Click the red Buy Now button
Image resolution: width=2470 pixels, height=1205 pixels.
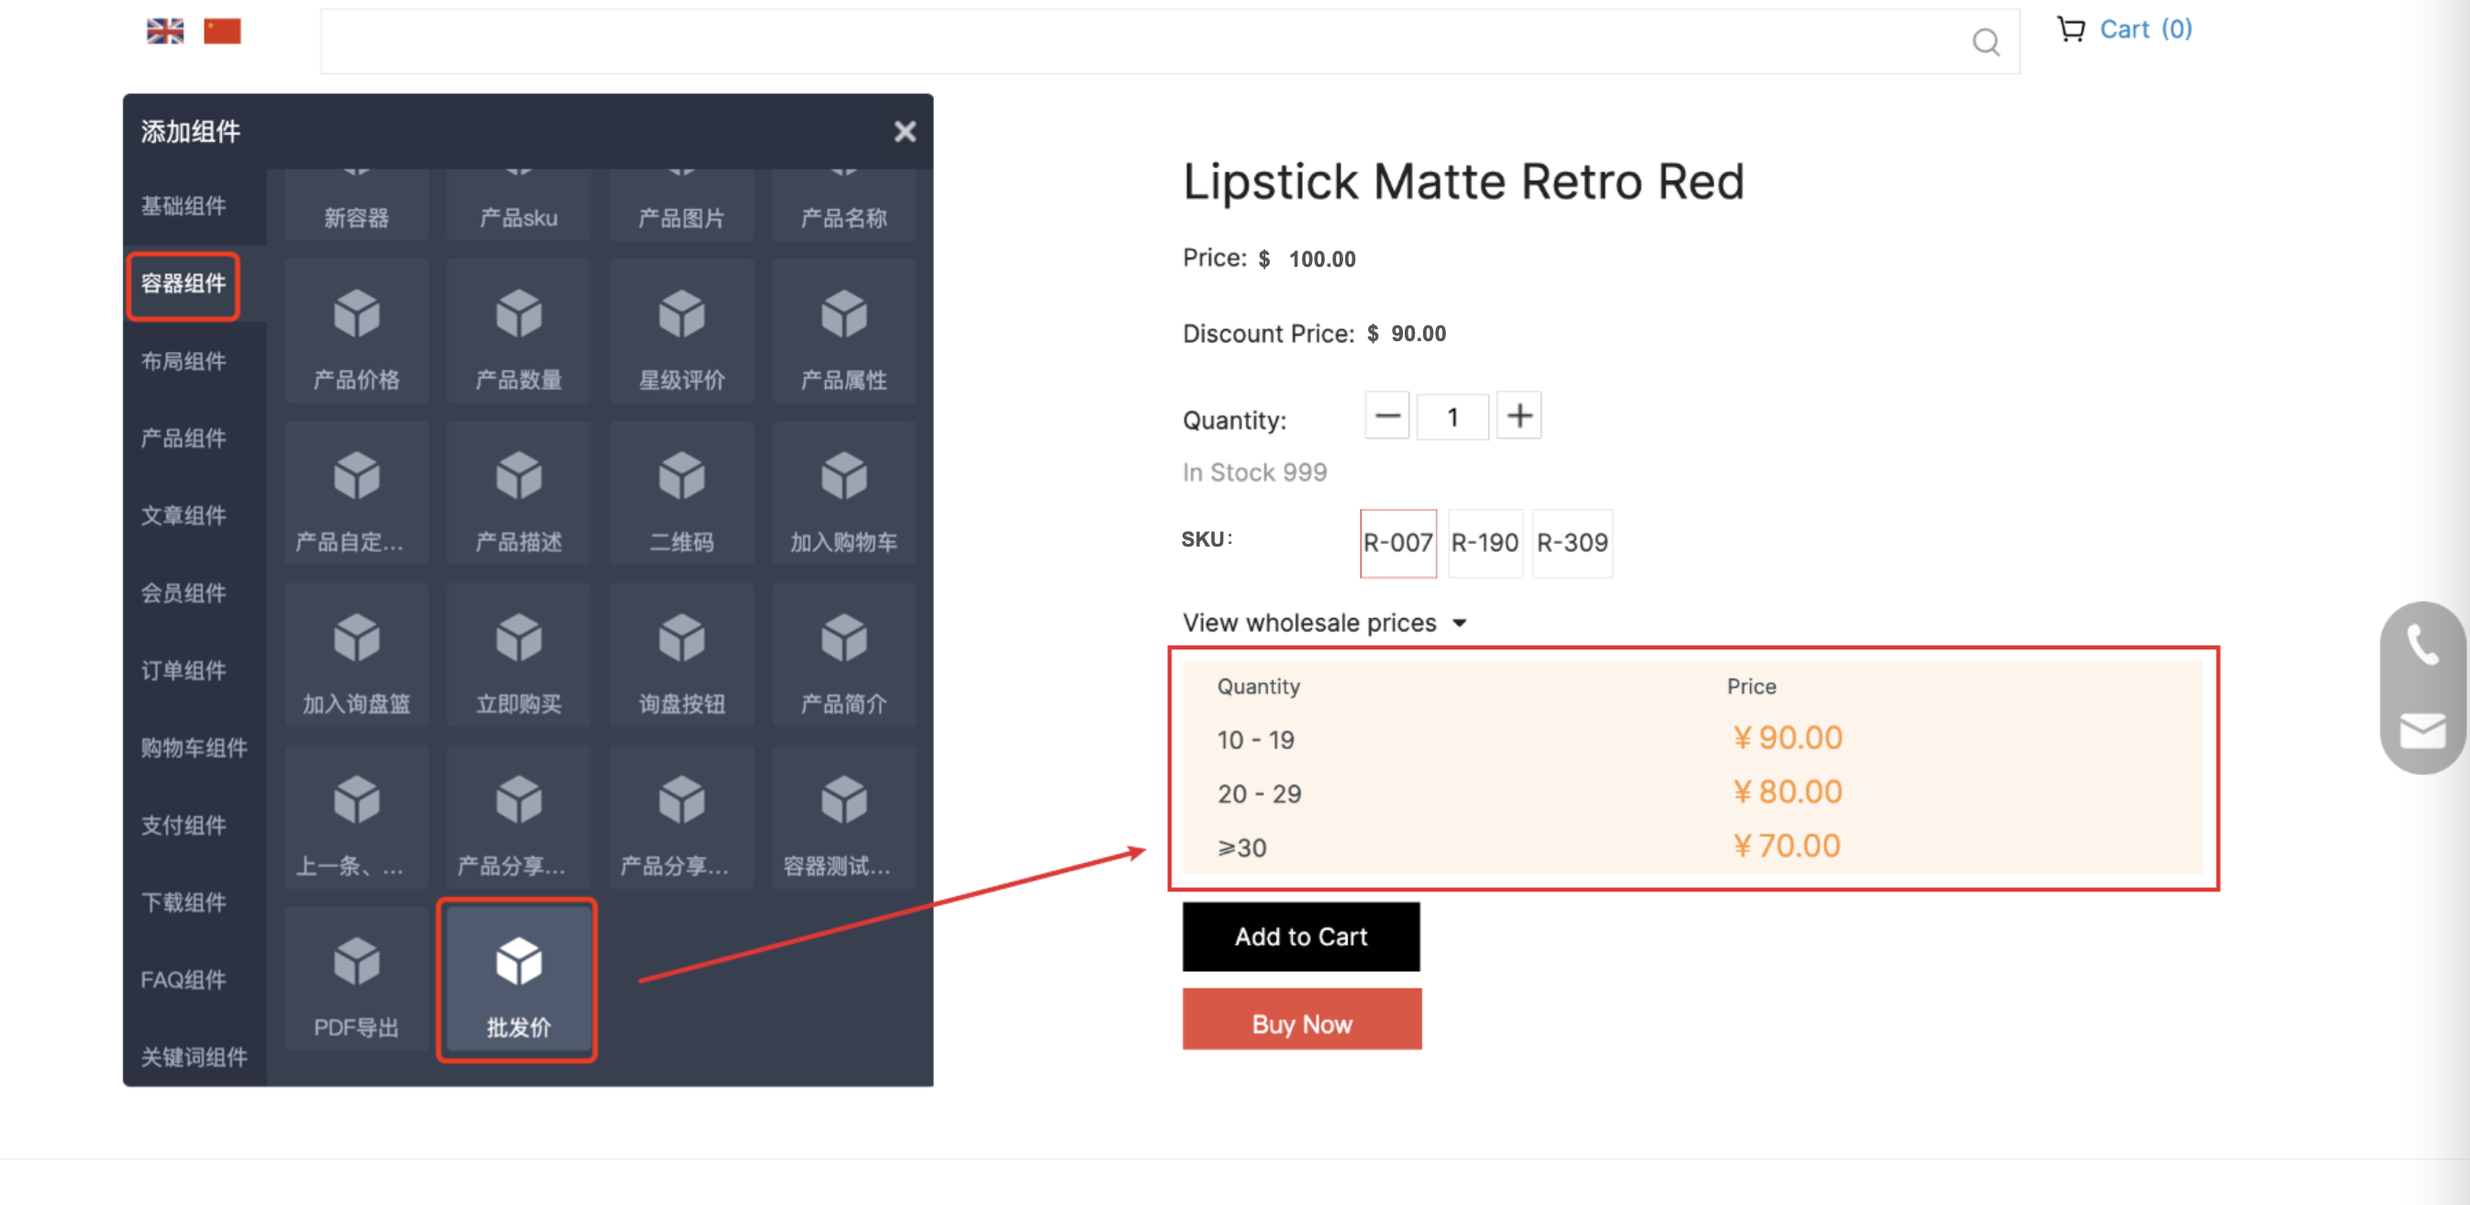[1301, 1023]
